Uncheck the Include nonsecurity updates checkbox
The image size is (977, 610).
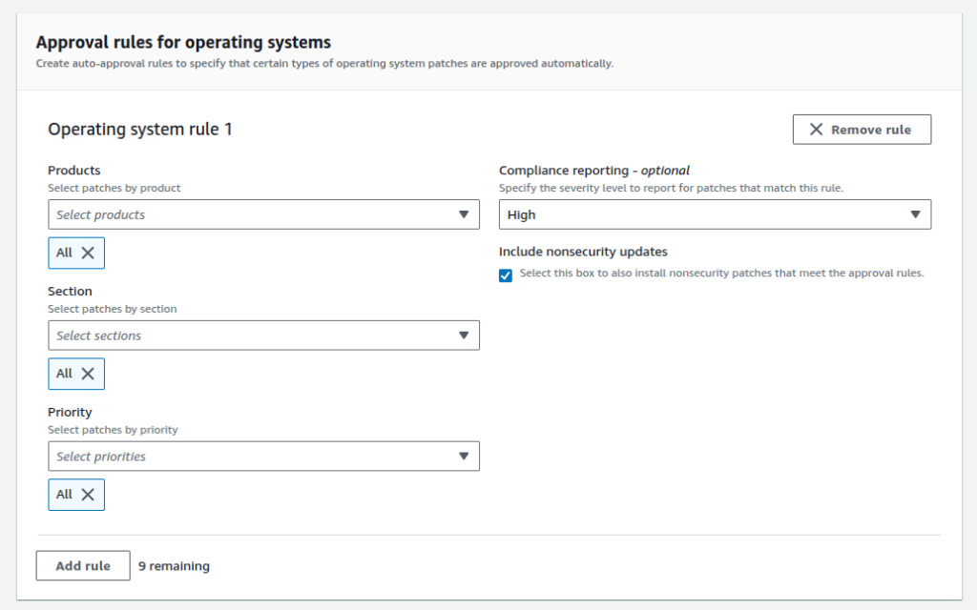pos(506,275)
